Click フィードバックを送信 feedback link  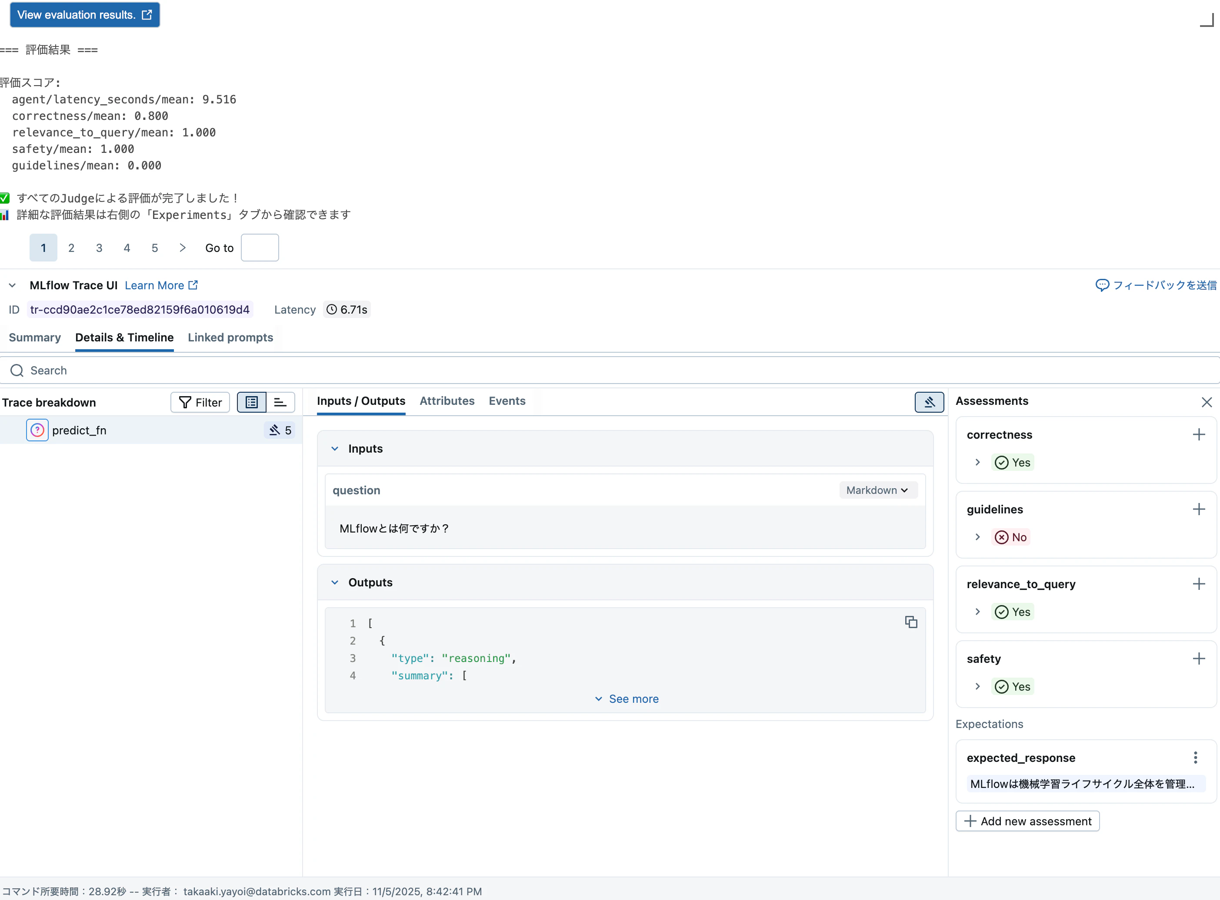1156,285
